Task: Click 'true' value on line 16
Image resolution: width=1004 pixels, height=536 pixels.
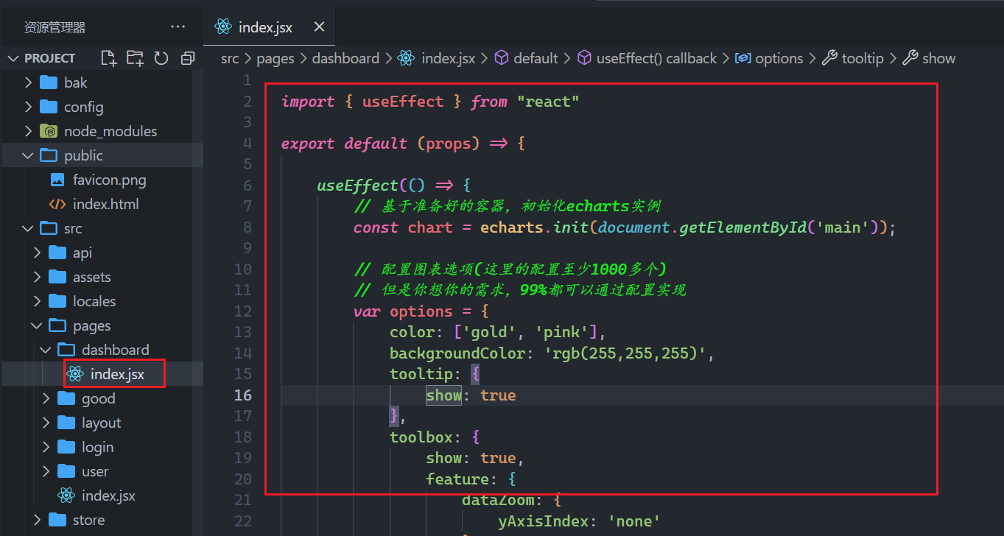Action: (498, 395)
